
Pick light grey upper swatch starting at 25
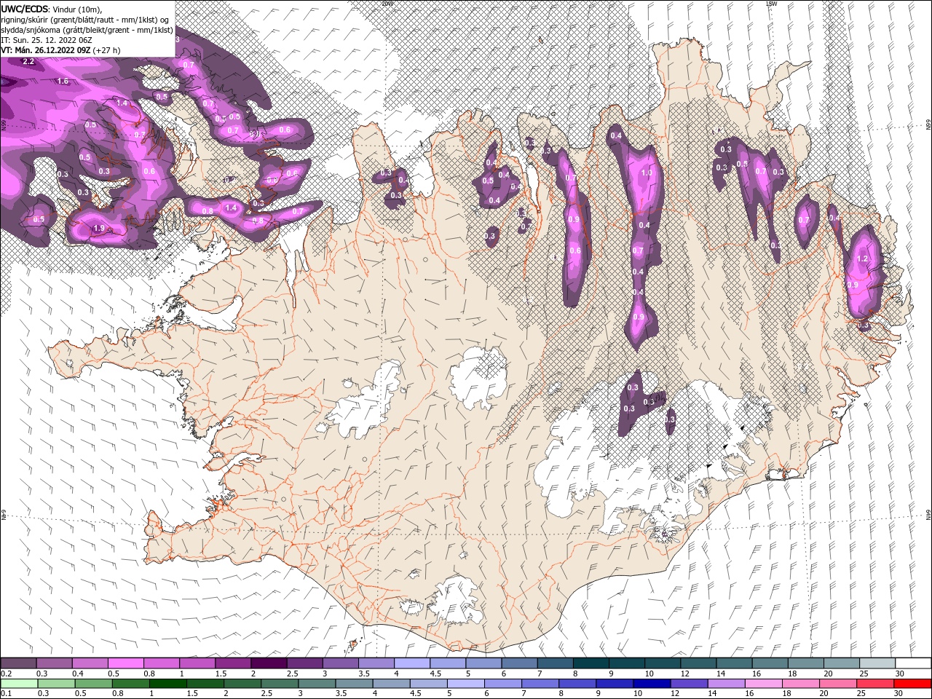877,663
